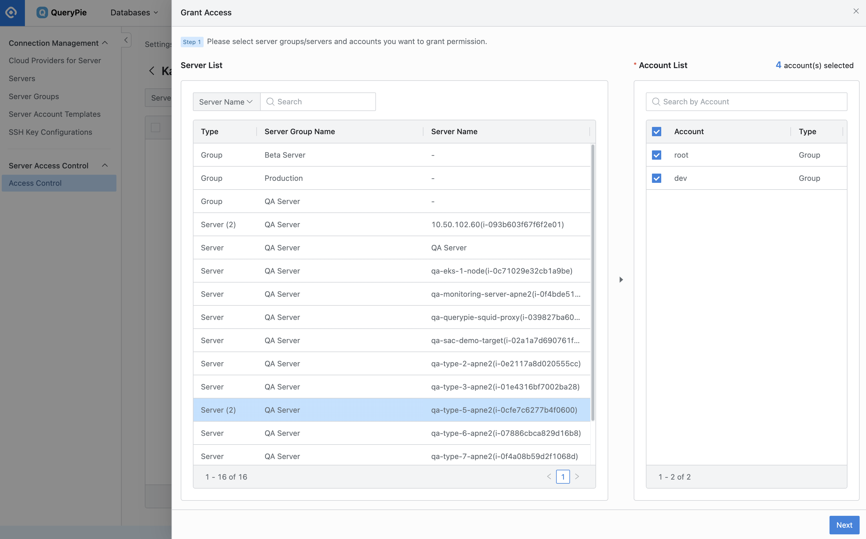Collapse the sidebar with the arrow toggle

(126, 40)
